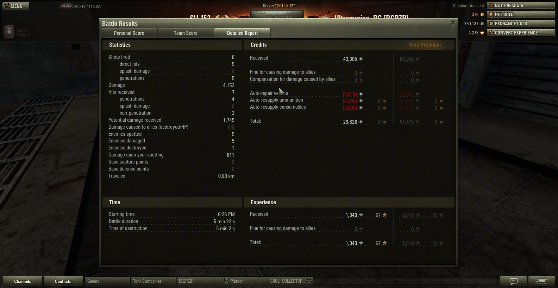
Task: Click the Not ready button at top
Action: 277,15
